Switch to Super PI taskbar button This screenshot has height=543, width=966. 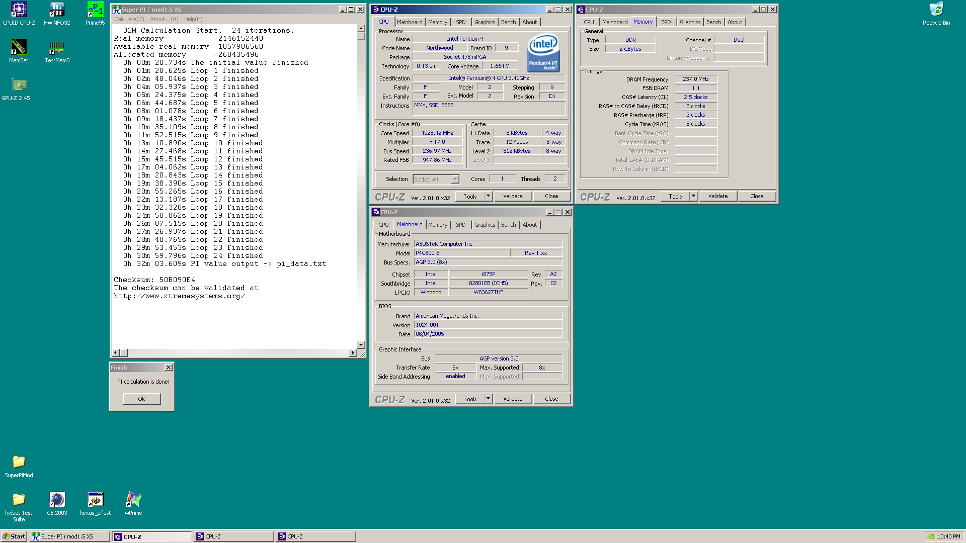69,536
